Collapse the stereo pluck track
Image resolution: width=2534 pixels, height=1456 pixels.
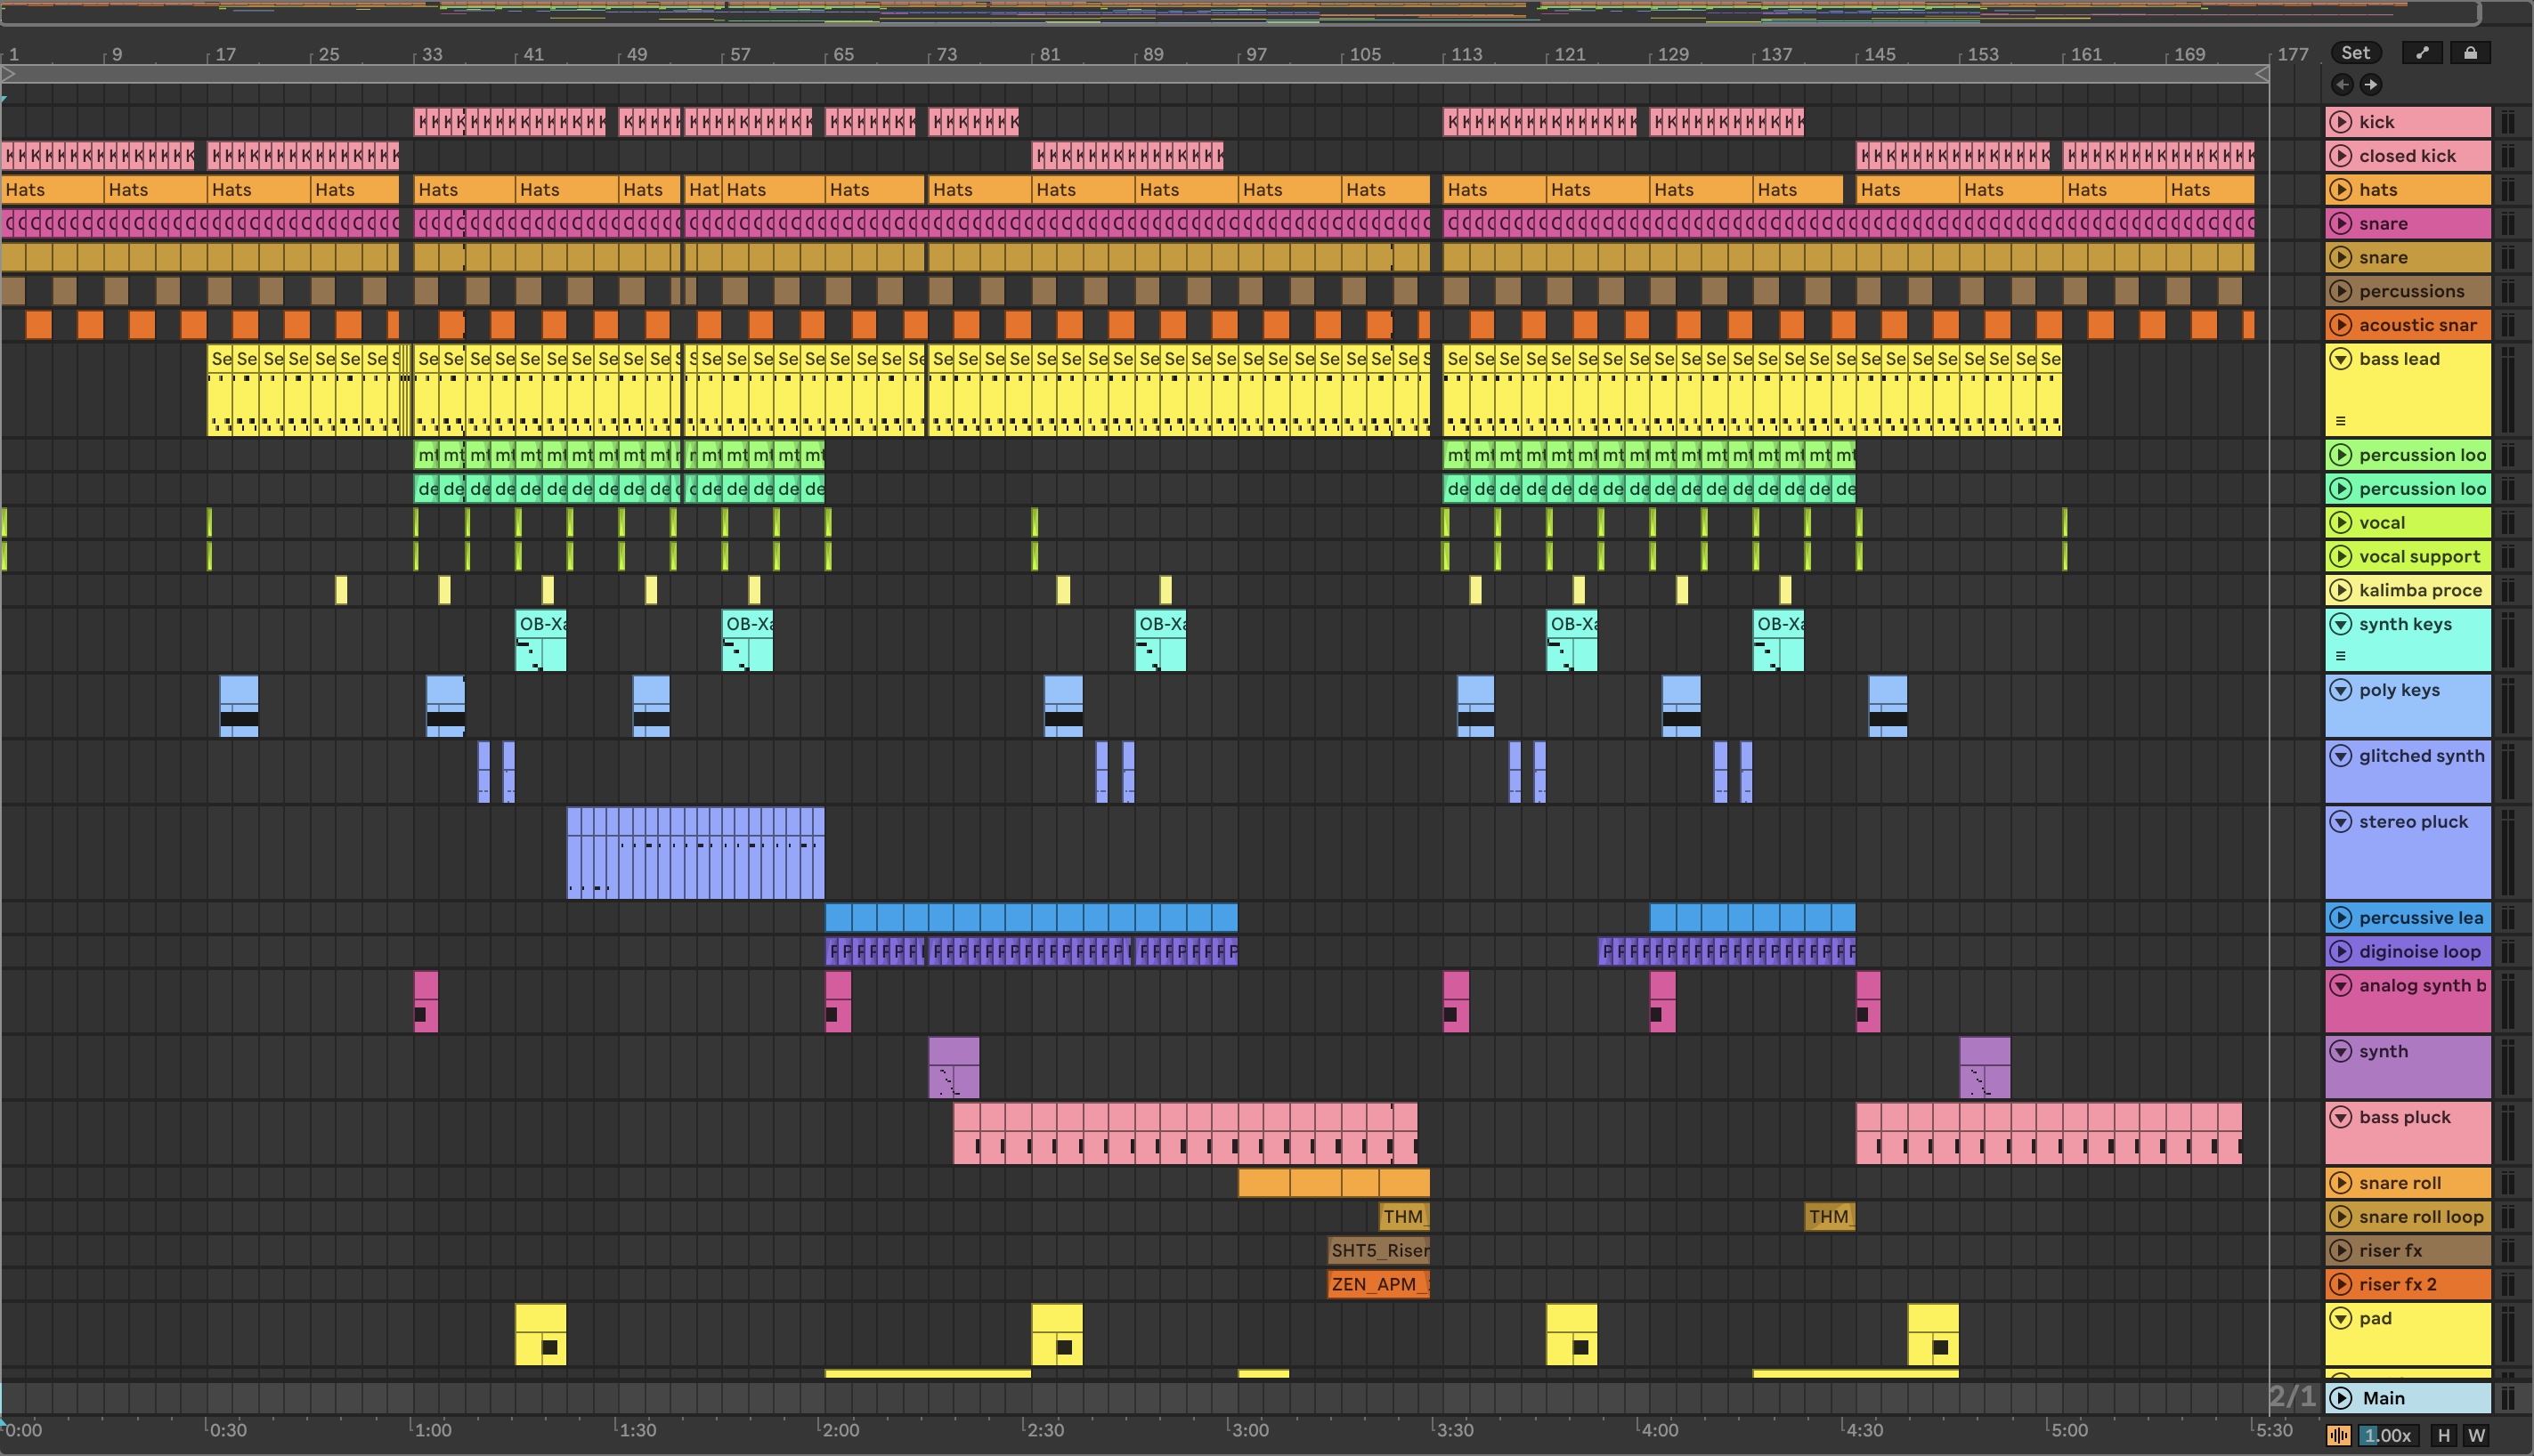[2341, 822]
